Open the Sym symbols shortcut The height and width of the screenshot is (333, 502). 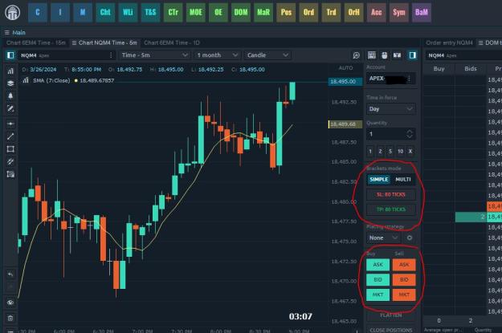coord(399,13)
